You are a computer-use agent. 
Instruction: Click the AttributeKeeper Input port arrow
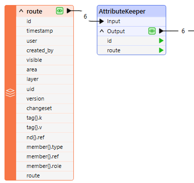click(x=102, y=21)
